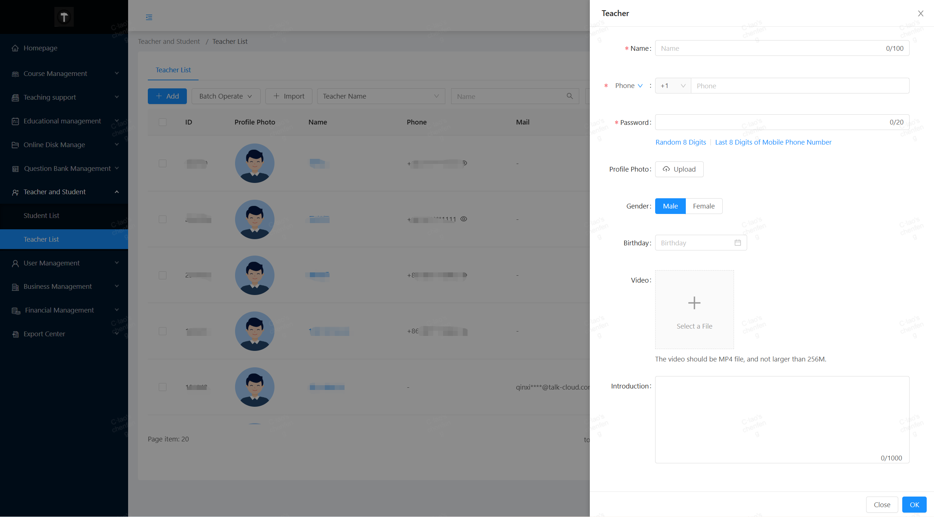Viewport: 934px width, 517px height.
Task: Click the search magnifier icon
Action: pos(570,96)
